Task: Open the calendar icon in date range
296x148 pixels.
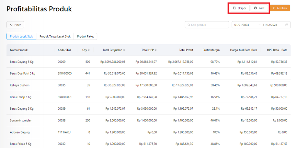Action: 287,25
